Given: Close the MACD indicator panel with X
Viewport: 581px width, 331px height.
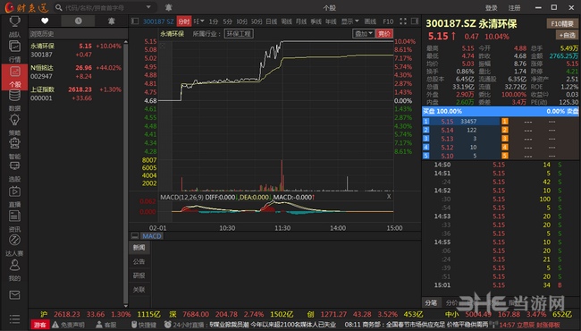Looking at the screenshot, I should pyautogui.click(x=389, y=197).
